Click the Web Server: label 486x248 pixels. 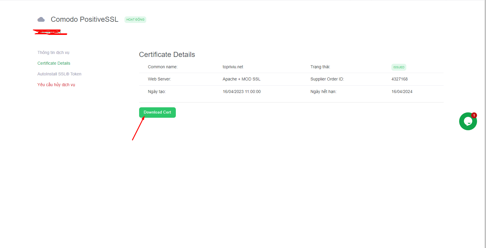tap(159, 79)
